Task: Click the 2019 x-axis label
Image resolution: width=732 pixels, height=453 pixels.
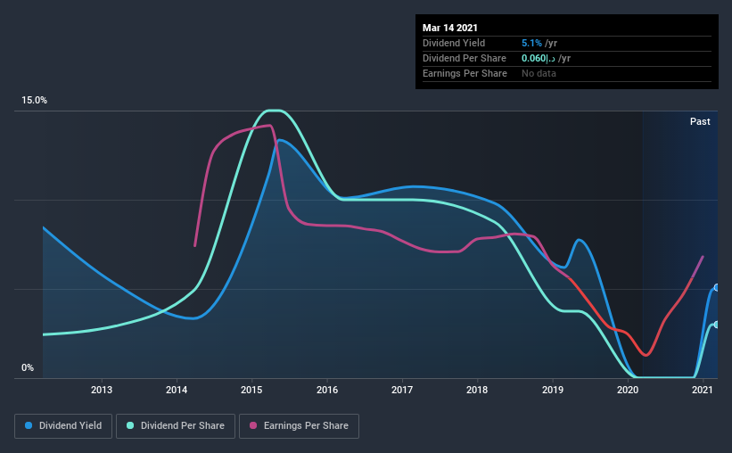Action: tap(553, 390)
